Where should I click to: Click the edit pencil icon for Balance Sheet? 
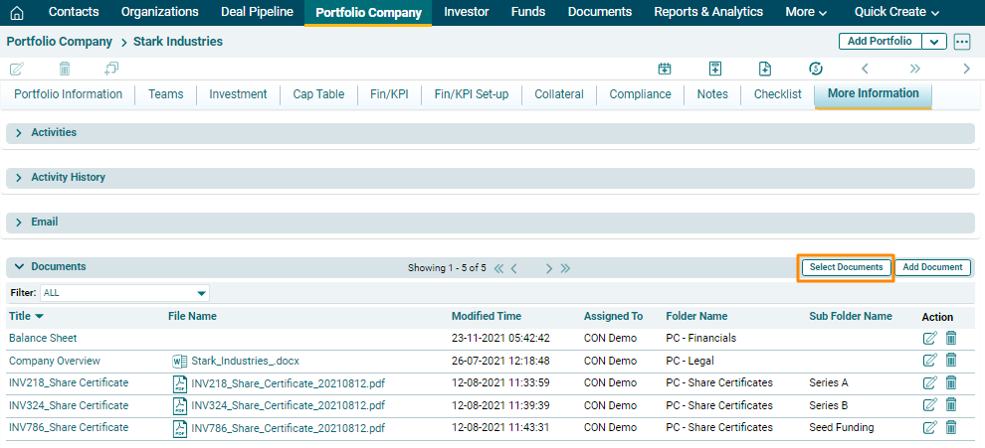pyautogui.click(x=930, y=339)
